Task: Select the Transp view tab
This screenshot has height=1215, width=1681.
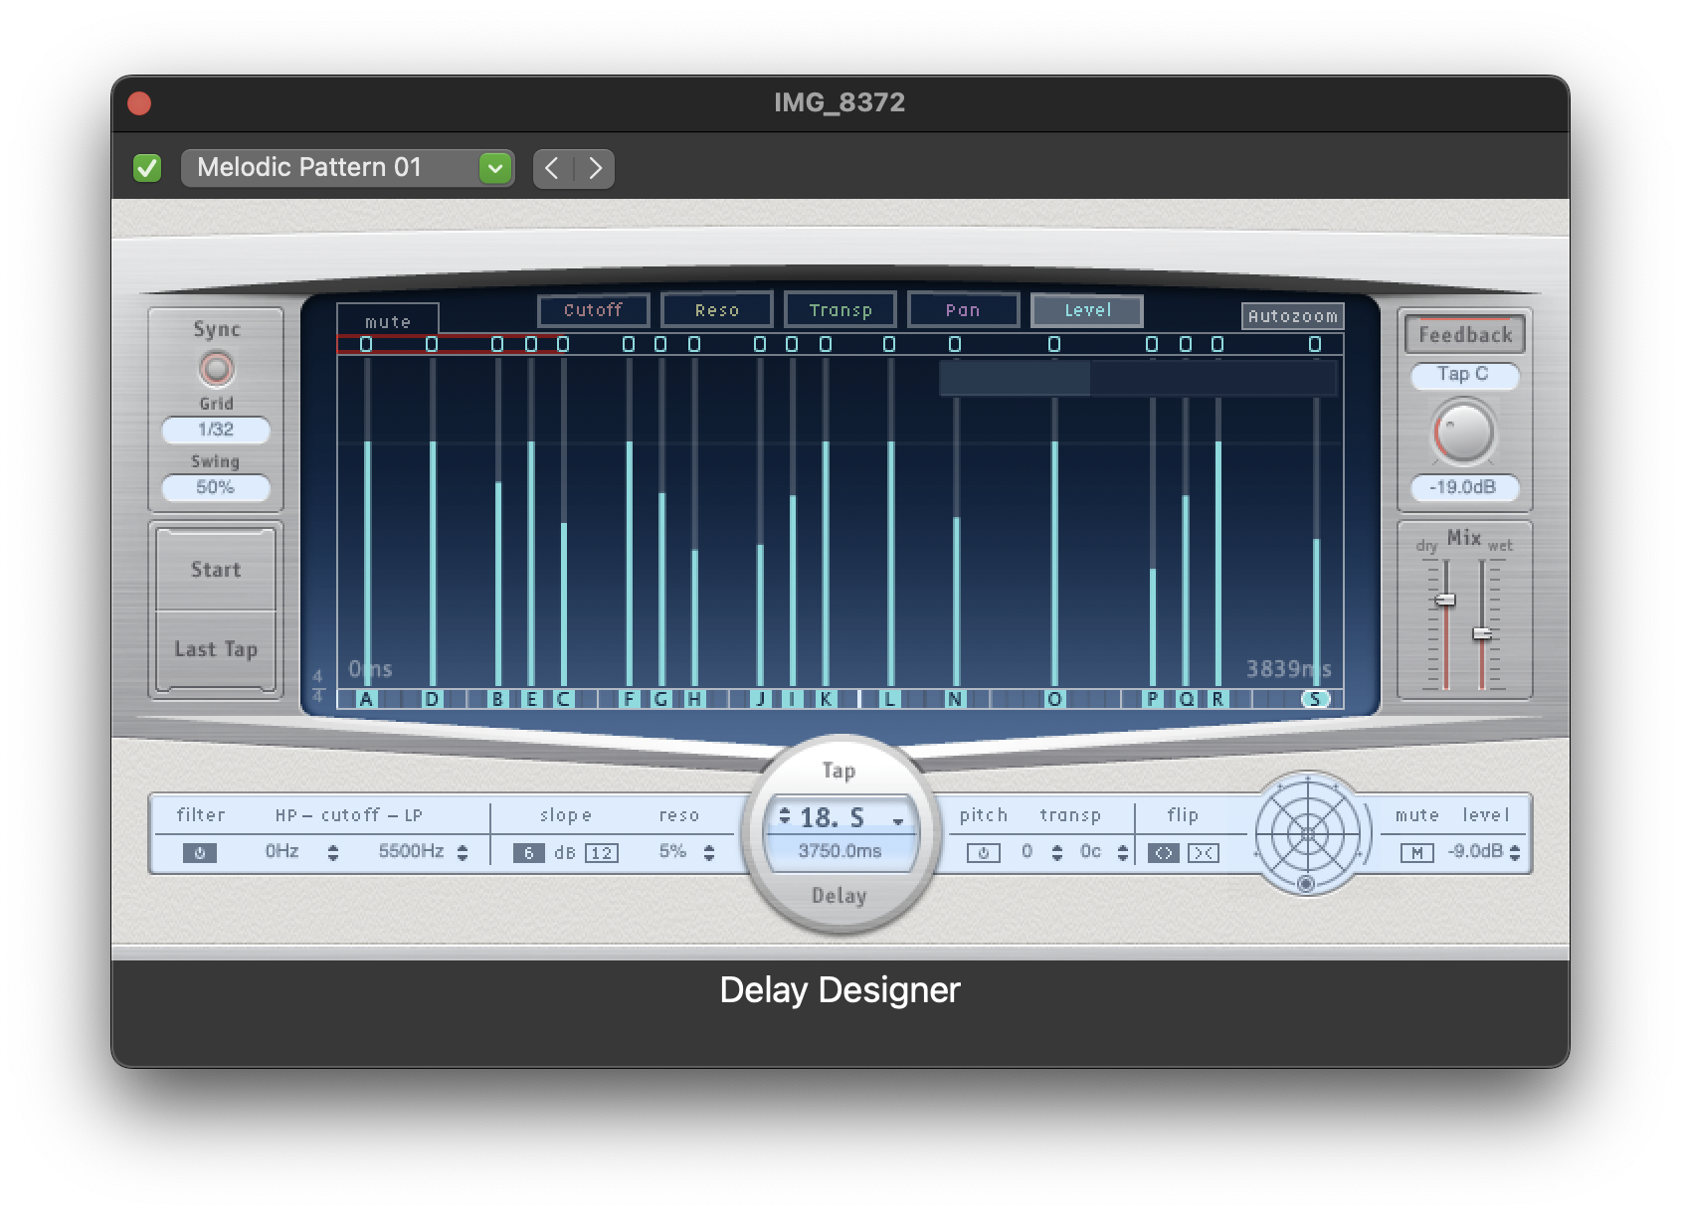Action: [840, 310]
